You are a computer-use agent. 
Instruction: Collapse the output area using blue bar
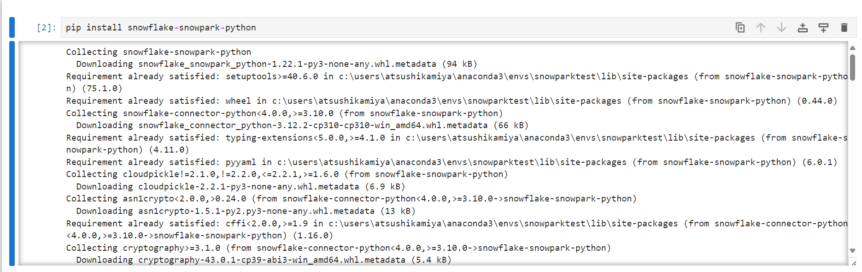[x=12, y=154]
